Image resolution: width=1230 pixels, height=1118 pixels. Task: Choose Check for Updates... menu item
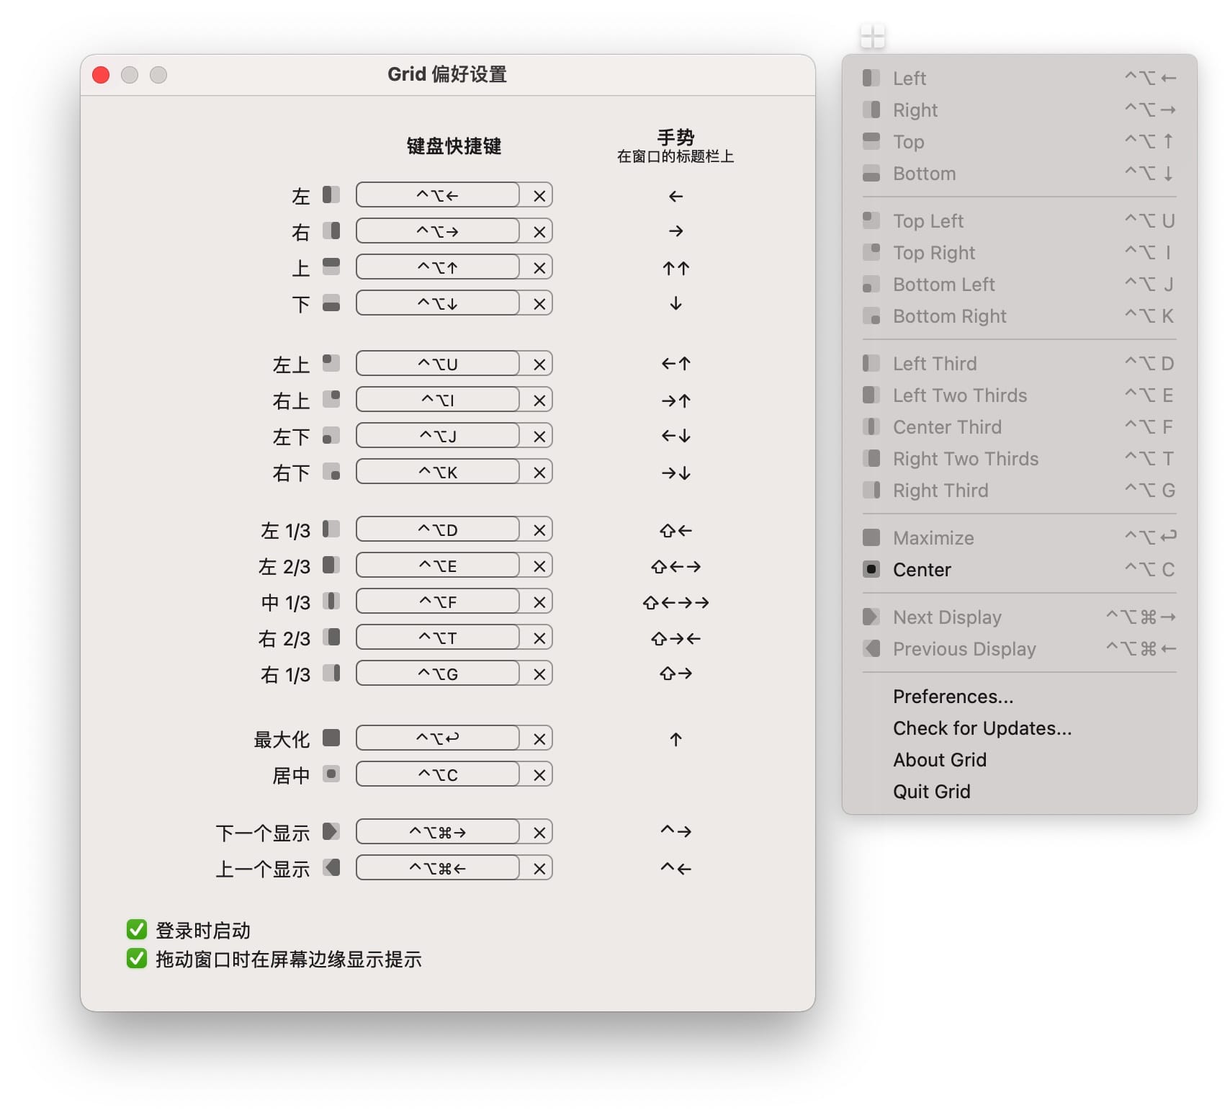click(x=982, y=728)
